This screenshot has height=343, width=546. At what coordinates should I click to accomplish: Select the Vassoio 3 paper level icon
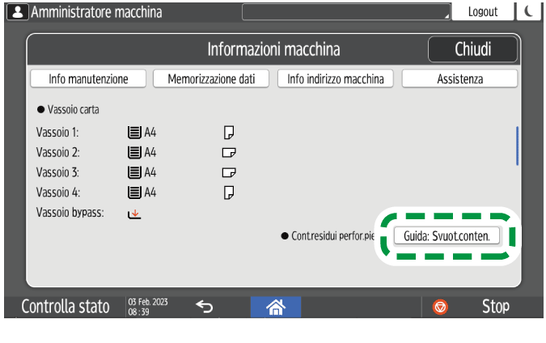pos(134,172)
